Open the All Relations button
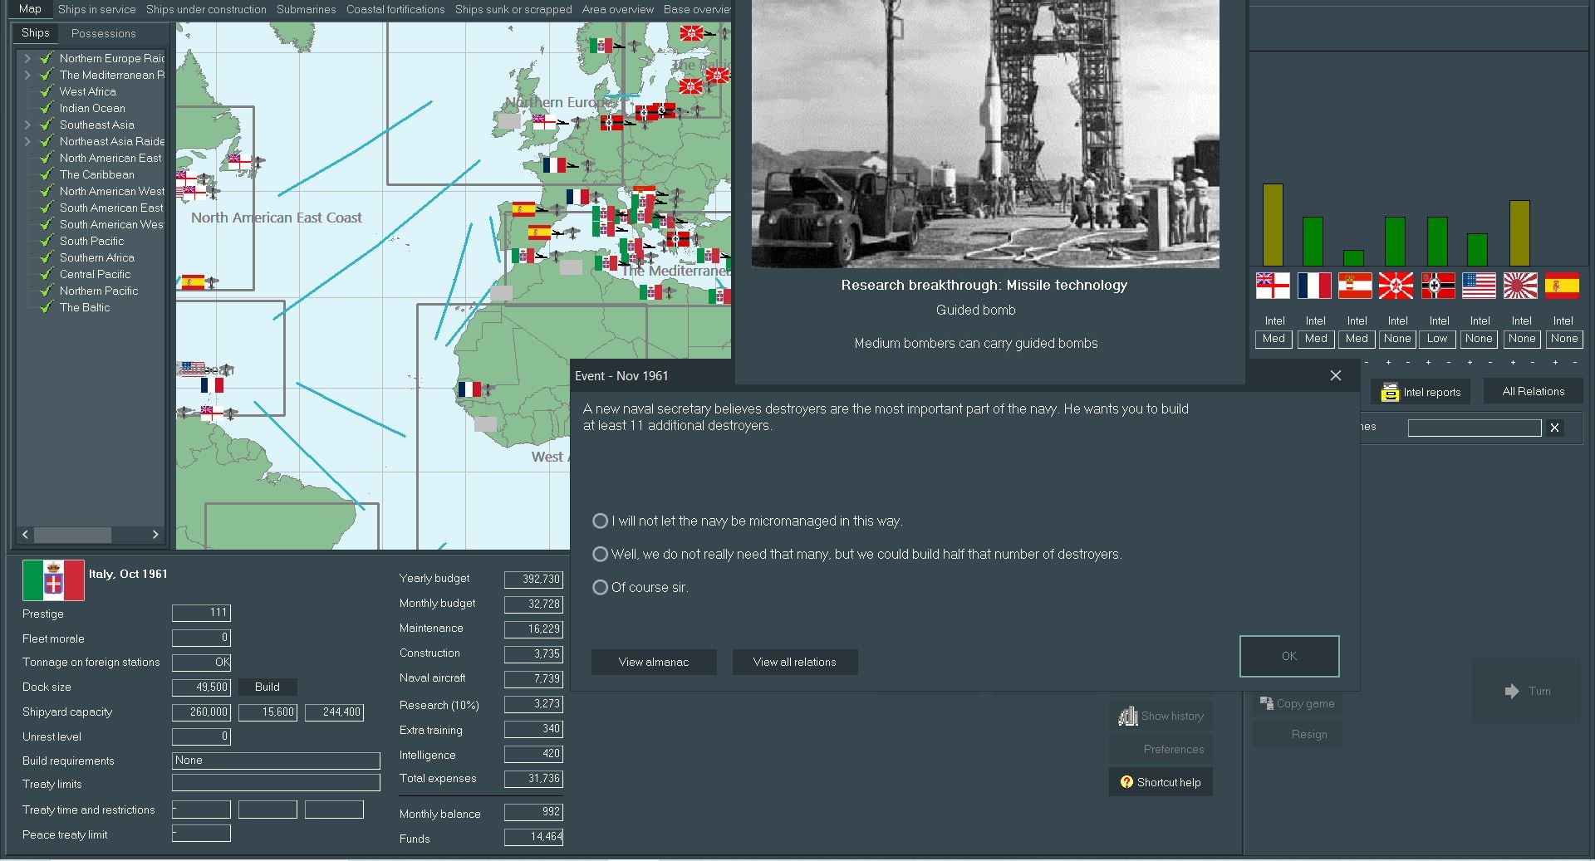The image size is (1595, 861). (x=1534, y=392)
